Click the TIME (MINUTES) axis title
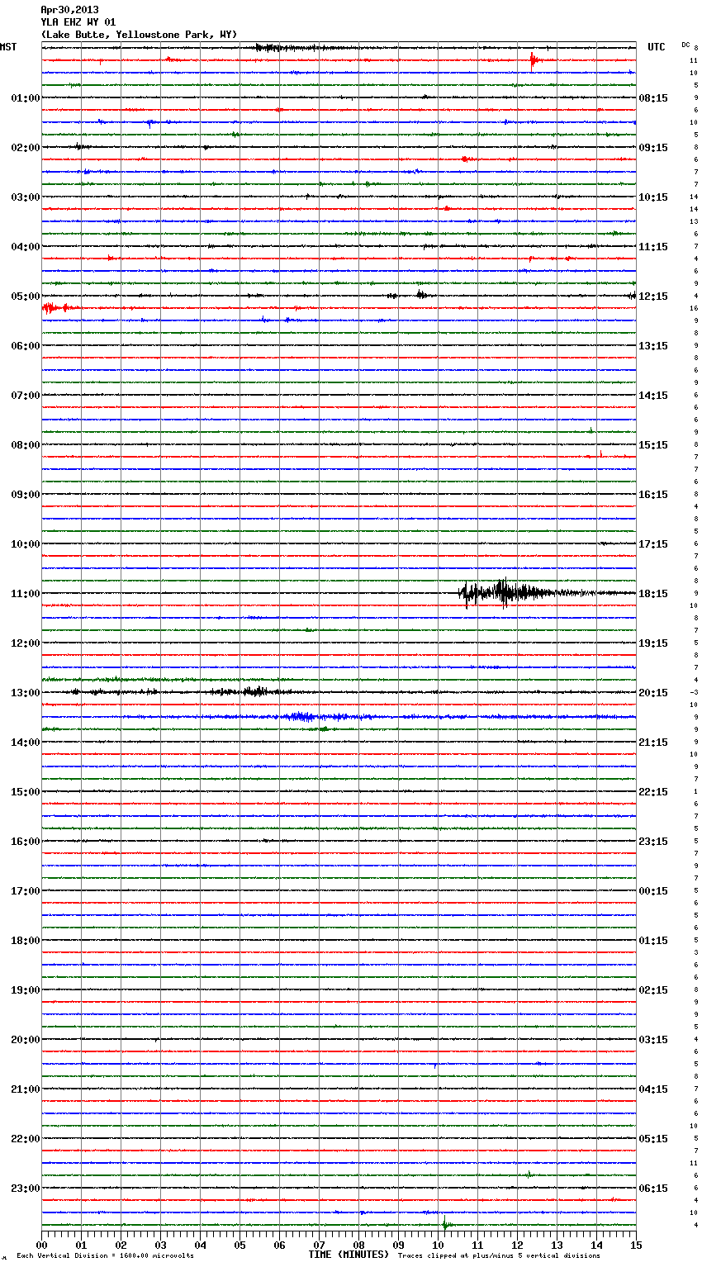Screen dimensions: 702x1267 (x=349, y=1255)
